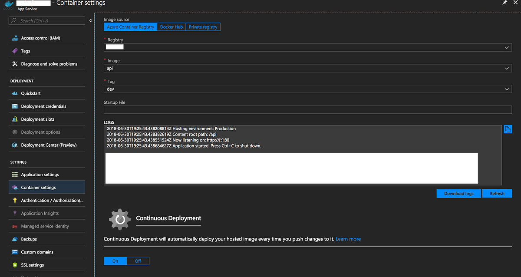Click the Authentication key icon
This screenshot has height=277, width=521.
tap(15, 200)
